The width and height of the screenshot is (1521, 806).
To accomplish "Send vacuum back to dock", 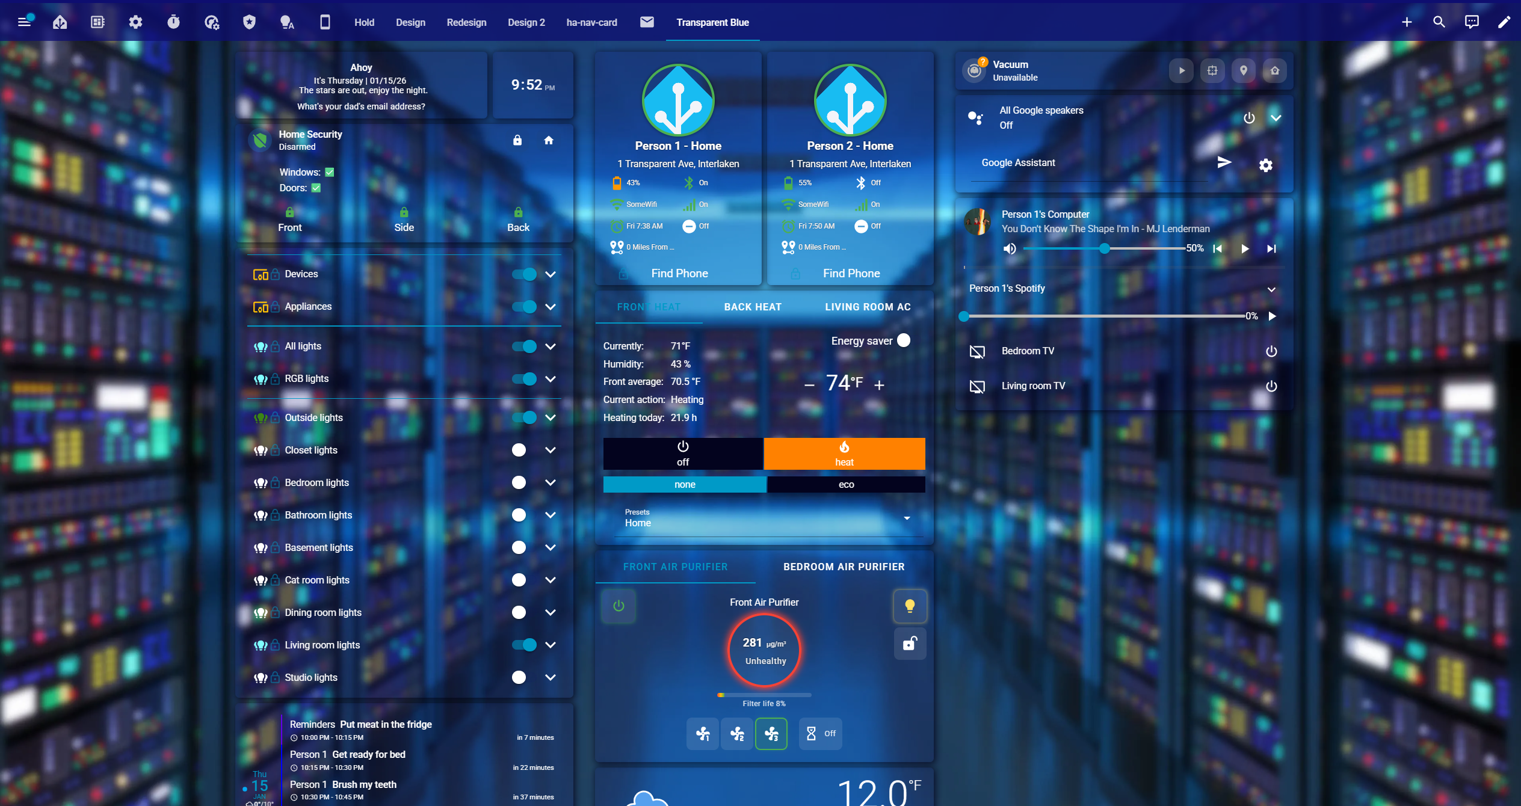I will pyautogui.click(x=1274, y=70).
